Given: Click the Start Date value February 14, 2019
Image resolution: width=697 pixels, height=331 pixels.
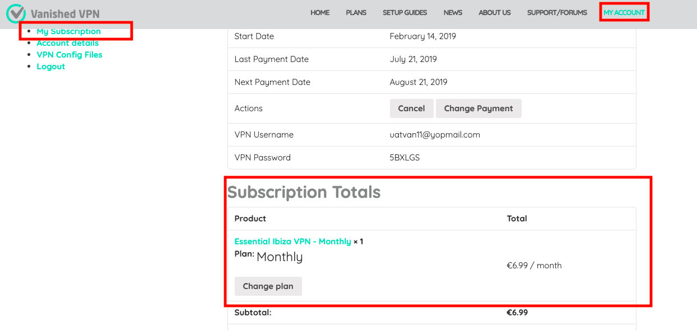Looking at the screenshot, I should 423,36.
